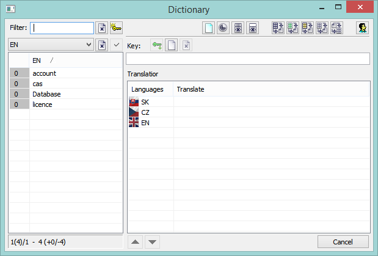Click the last import/export icon in right toolbar group

pyautogui.click(x=337, y=28)
